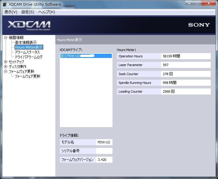Image resolution: width=218 pixels, height=179 pixels.
Task: Select the 機器情報 tree label
Action: pyautogui.click(x=16, y=38)
